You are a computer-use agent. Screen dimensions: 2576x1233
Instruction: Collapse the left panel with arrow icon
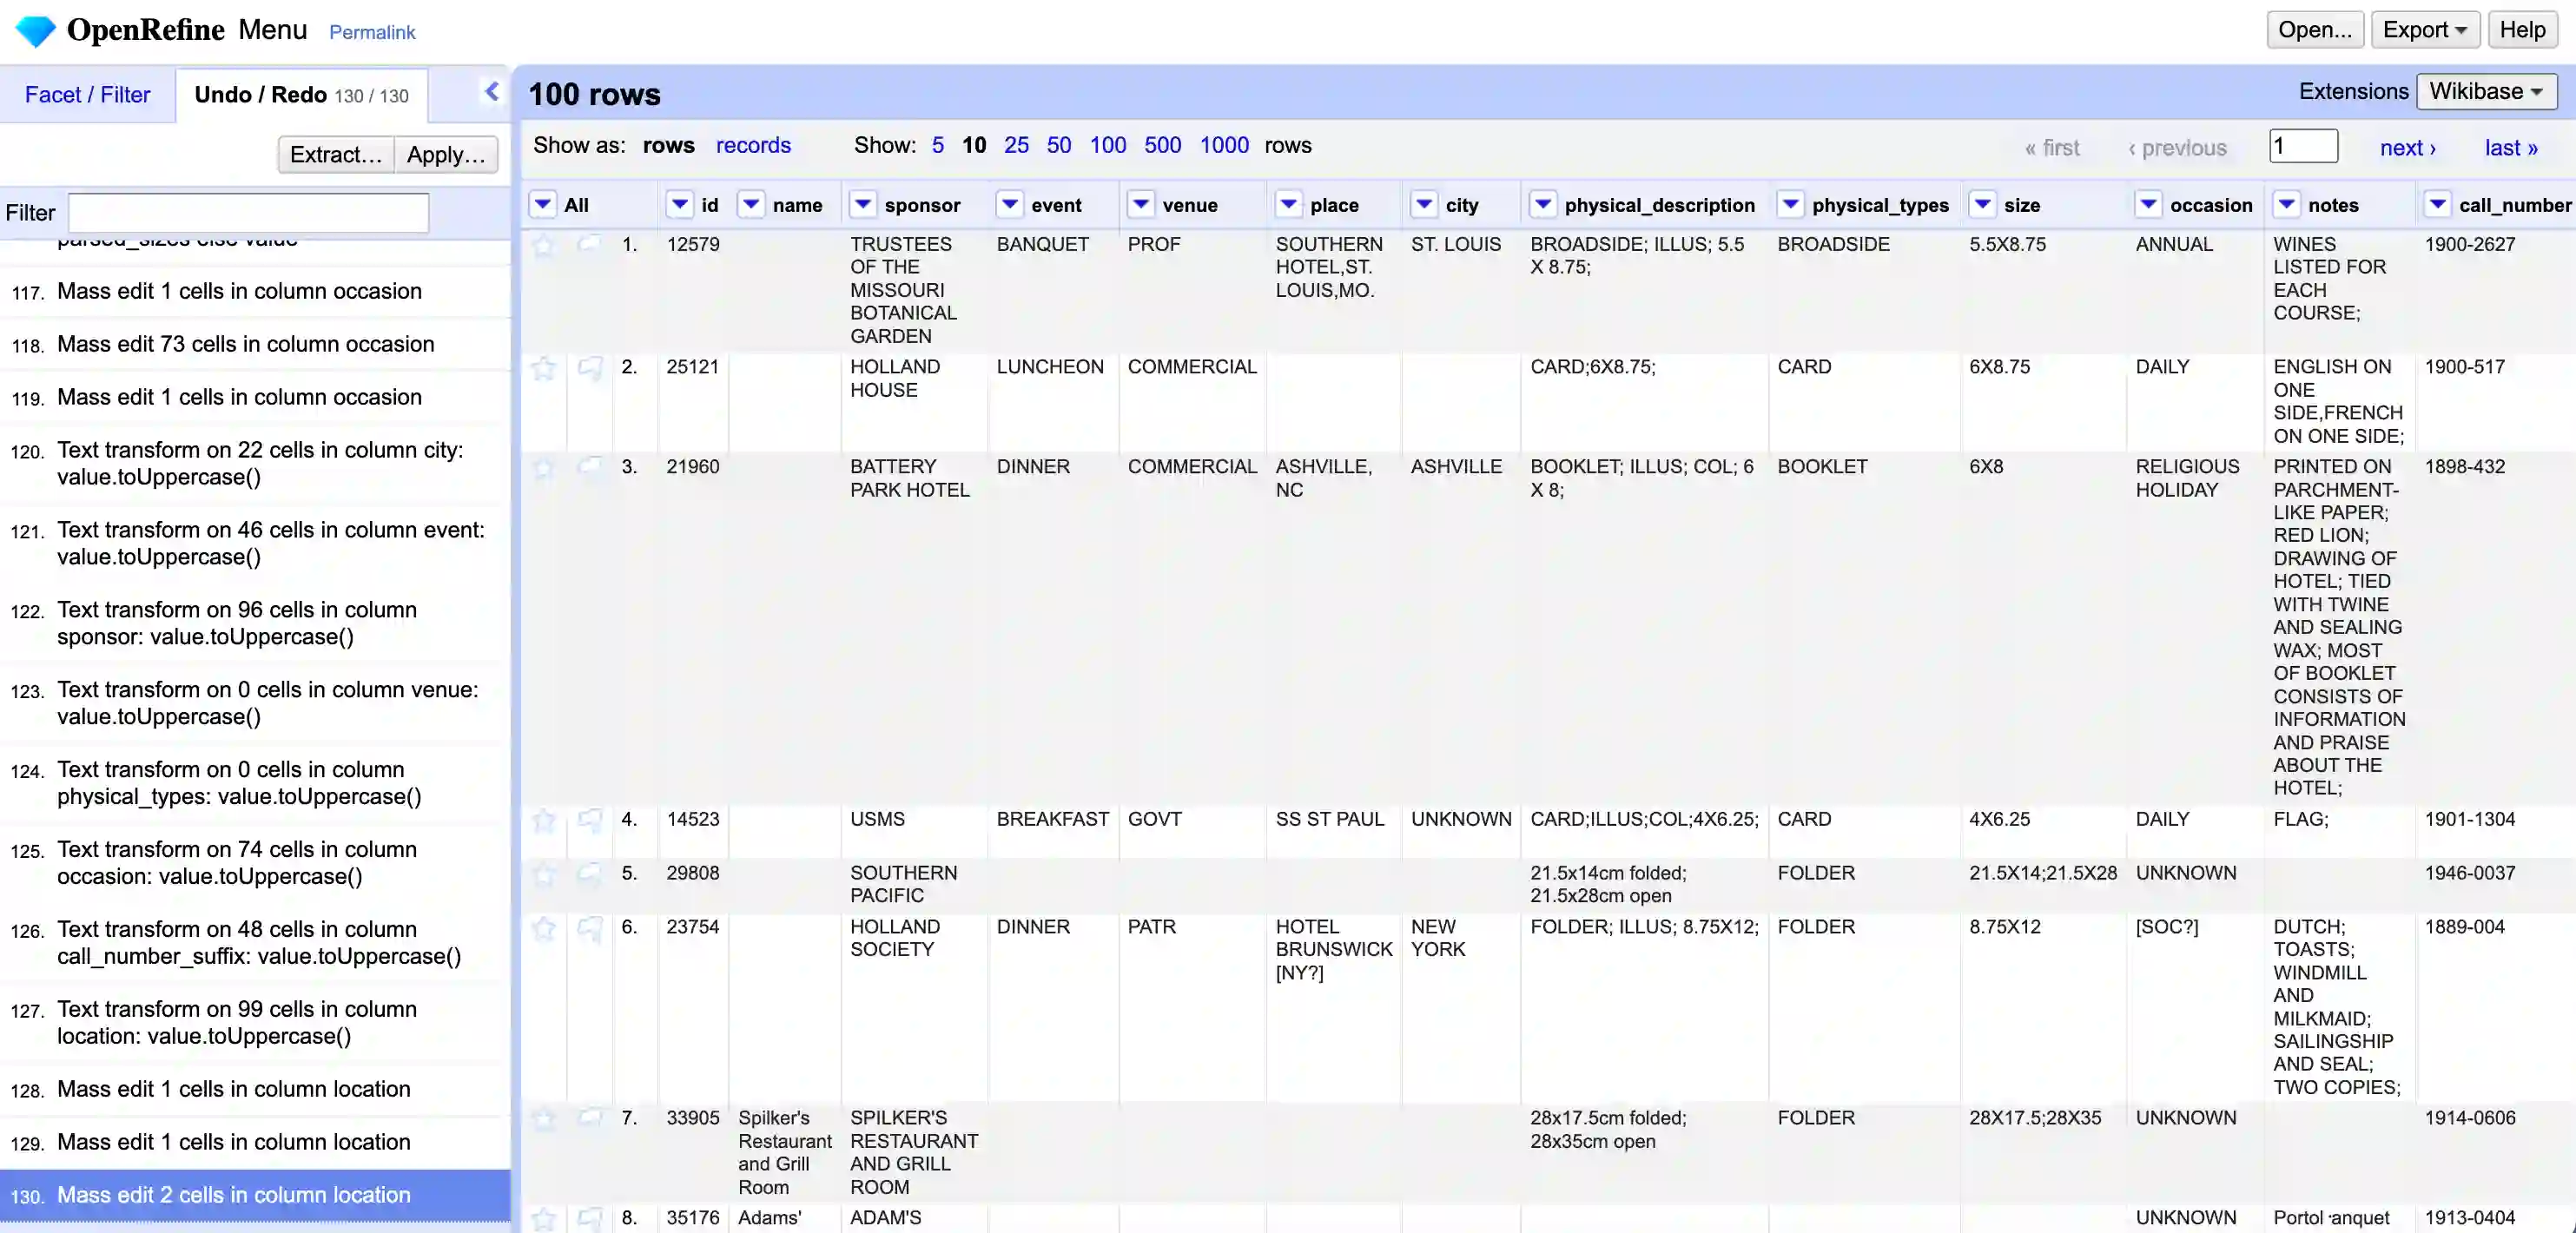(491, 92)
